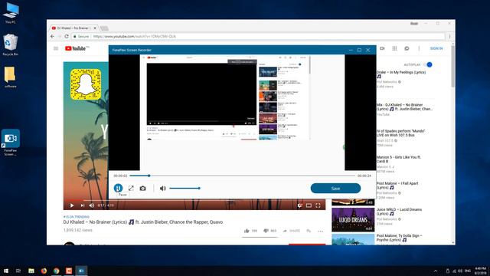This screenshot has width=490, height=276.
Task: Open the video more actions ellipsis
Action: coord(321,232)
